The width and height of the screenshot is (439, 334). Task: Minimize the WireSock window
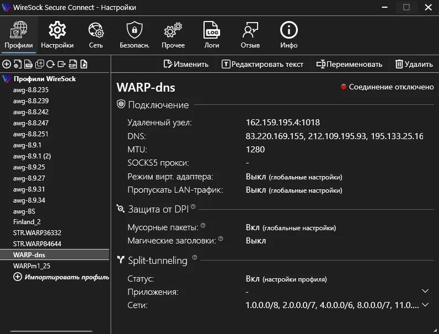[385, 7]
